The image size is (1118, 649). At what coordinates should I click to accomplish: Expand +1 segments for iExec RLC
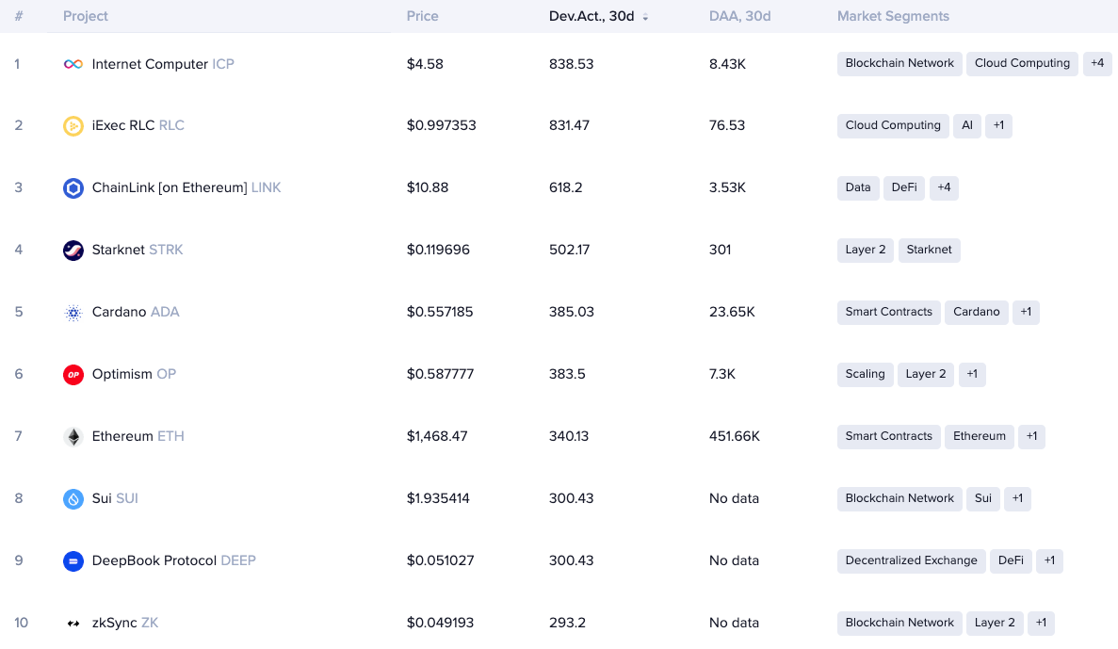pos(999,125)
